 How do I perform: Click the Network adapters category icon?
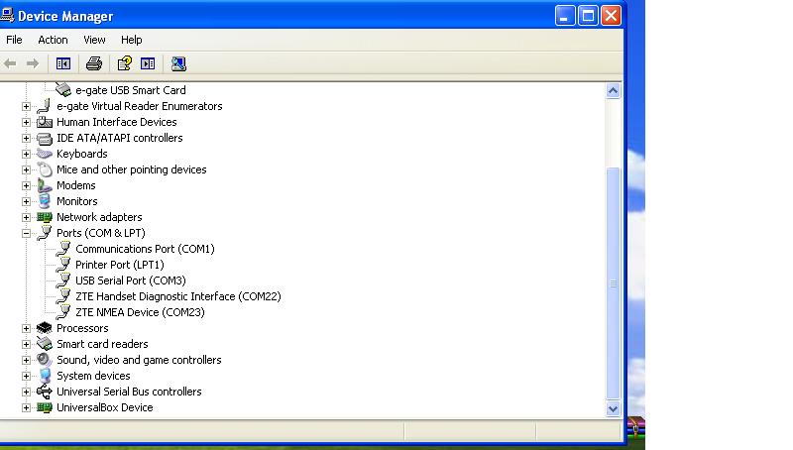tap(45, 217)
